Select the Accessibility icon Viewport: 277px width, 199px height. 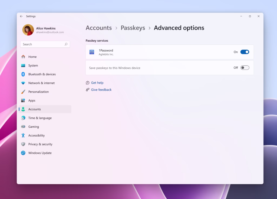(24, 135)
